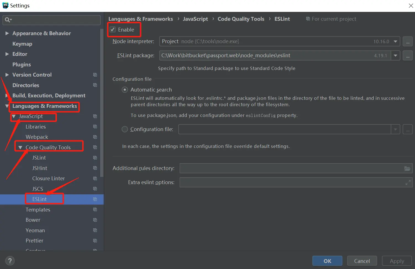415x269 pixels.
Task: Select Templates in settings tree
Action: (x=38, y=210)
